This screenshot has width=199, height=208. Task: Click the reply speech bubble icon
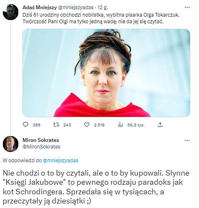[25, 125]
